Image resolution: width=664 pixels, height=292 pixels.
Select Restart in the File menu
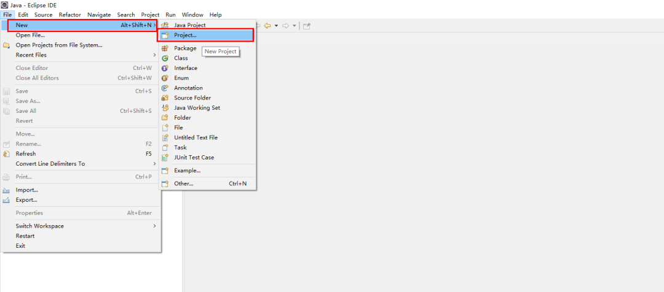pyautogui.click(x=81, y=236)
